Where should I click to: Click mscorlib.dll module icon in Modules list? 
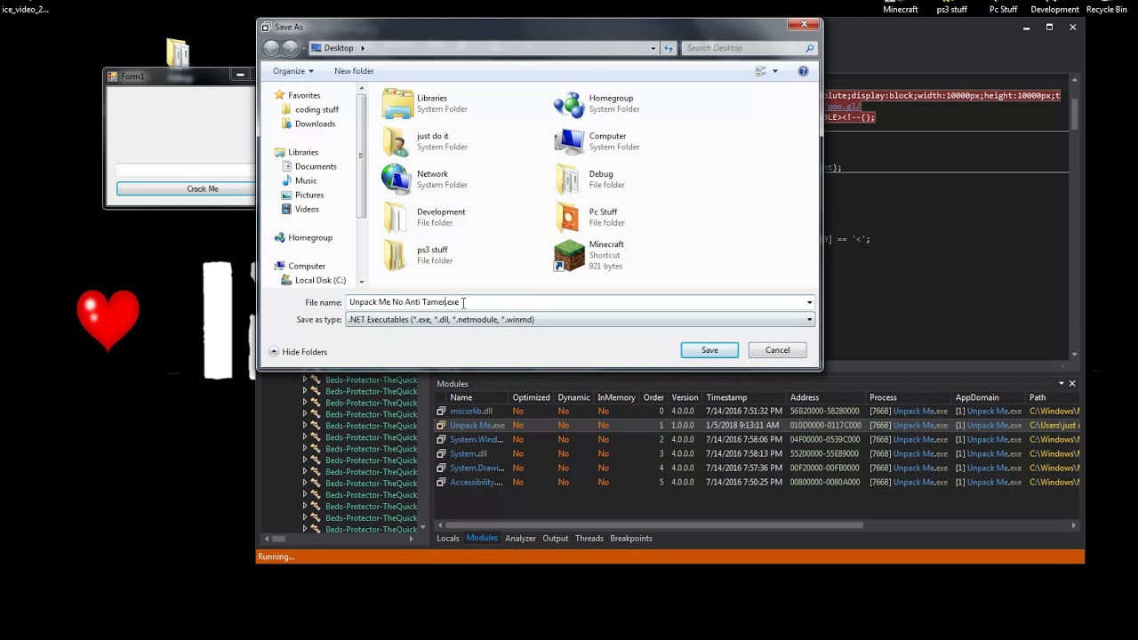pyautogui.click(x=441, y=412)
